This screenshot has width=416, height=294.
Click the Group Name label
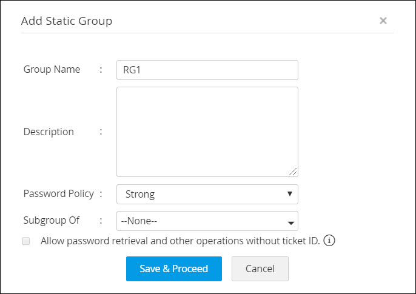point(52,69)
